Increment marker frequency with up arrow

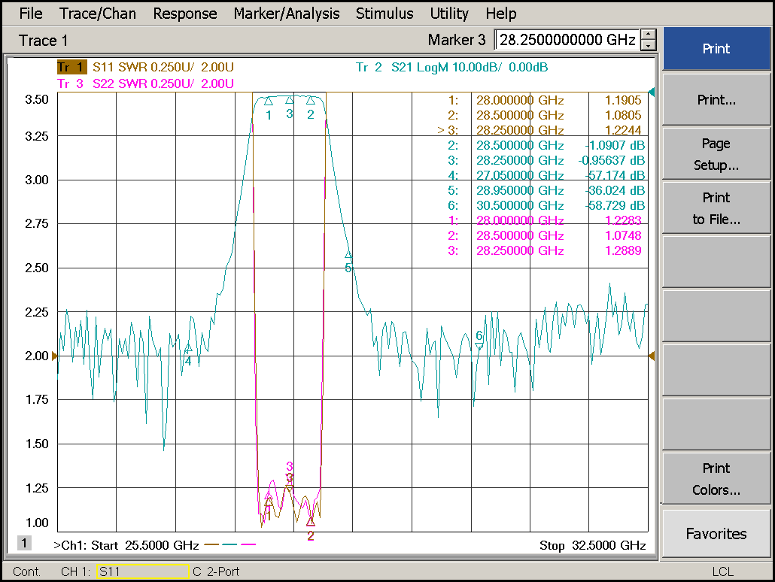pos(649,35)
